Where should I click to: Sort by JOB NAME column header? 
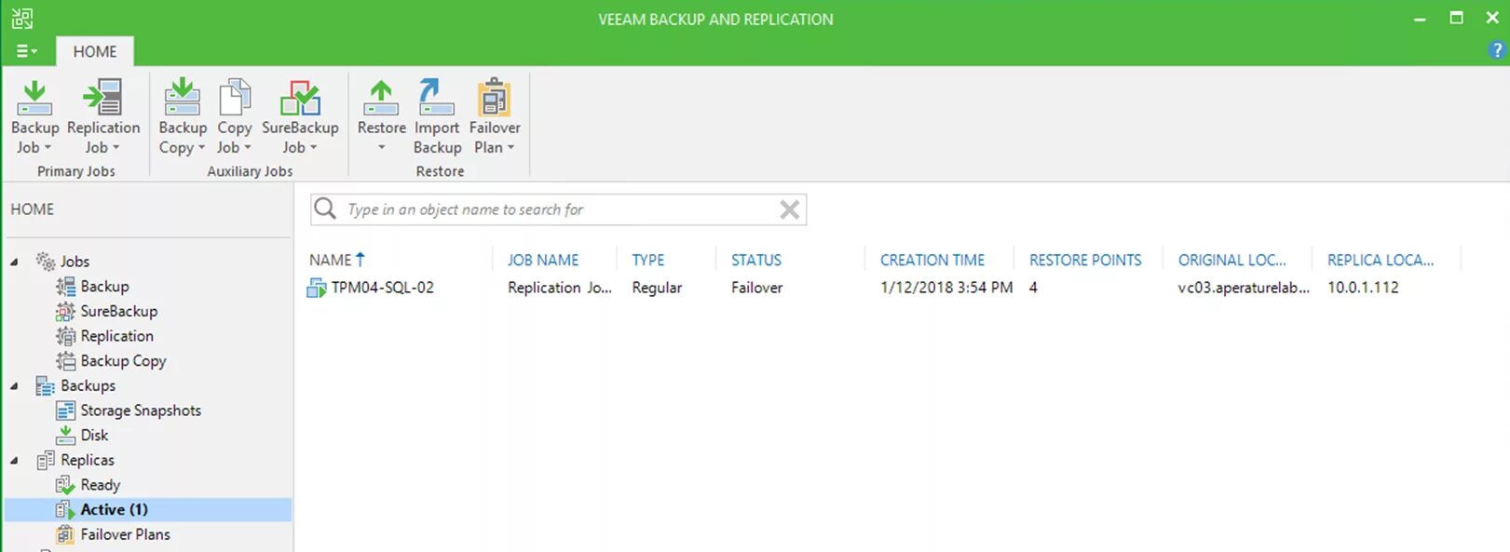(543, 260)
